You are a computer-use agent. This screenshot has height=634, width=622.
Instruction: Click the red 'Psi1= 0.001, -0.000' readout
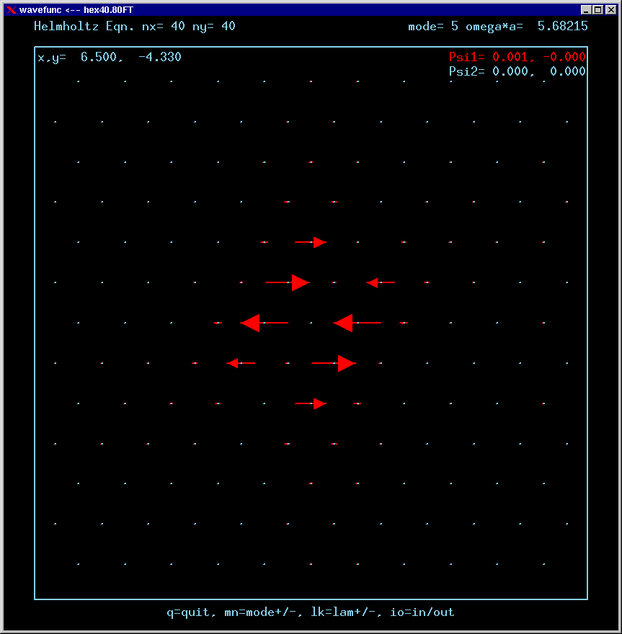tap(517, 57)
